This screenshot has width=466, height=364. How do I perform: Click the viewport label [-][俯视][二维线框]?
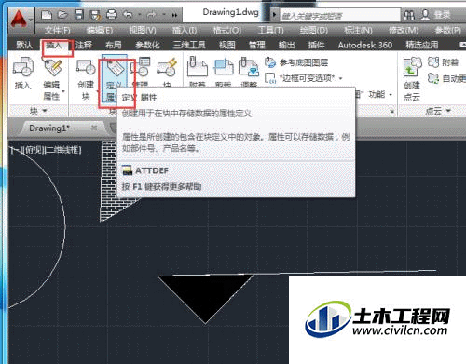[46, 150]
